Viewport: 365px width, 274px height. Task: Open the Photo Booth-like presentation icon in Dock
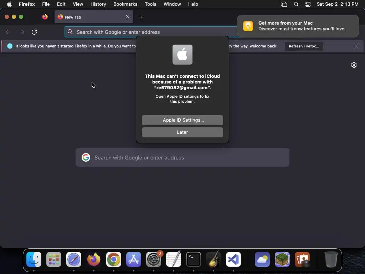click(302, 259)
